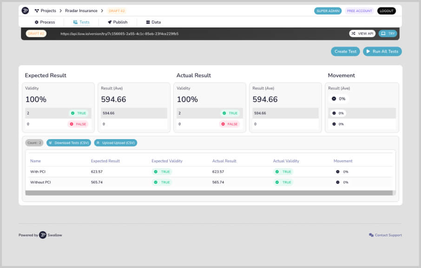Click Without PCI Actual Validity TRUE badge
421x268 pixels.
point(283,182)
